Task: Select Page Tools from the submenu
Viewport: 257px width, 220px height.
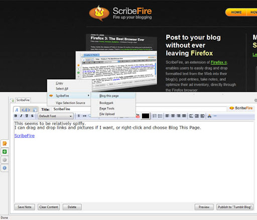Action: click(113, 108)
